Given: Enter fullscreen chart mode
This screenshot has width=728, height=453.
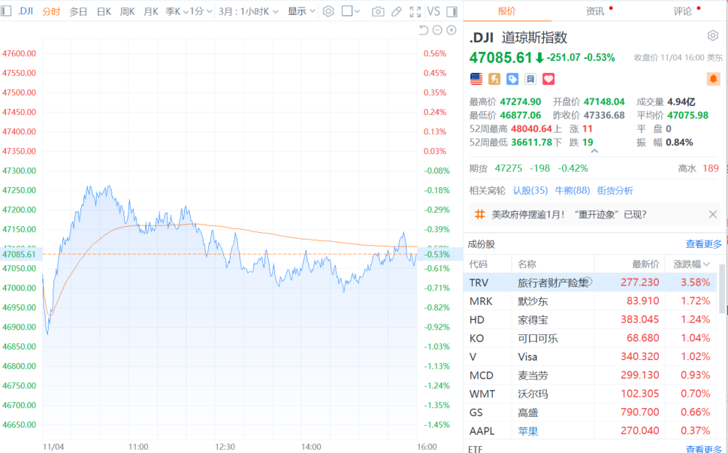Looking at the screenshot, I should click(x=415, y=11).
